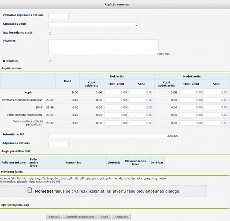The width and height of the screenshot is (230, 221).
Task: Click the 'Saglabāt' button
Action: tap(54, 217)
